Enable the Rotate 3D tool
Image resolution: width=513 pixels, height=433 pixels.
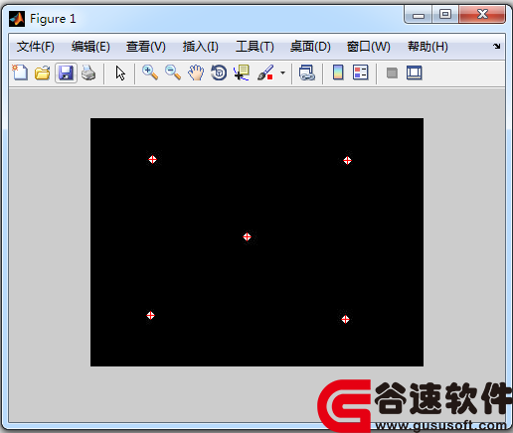point(219,72)
